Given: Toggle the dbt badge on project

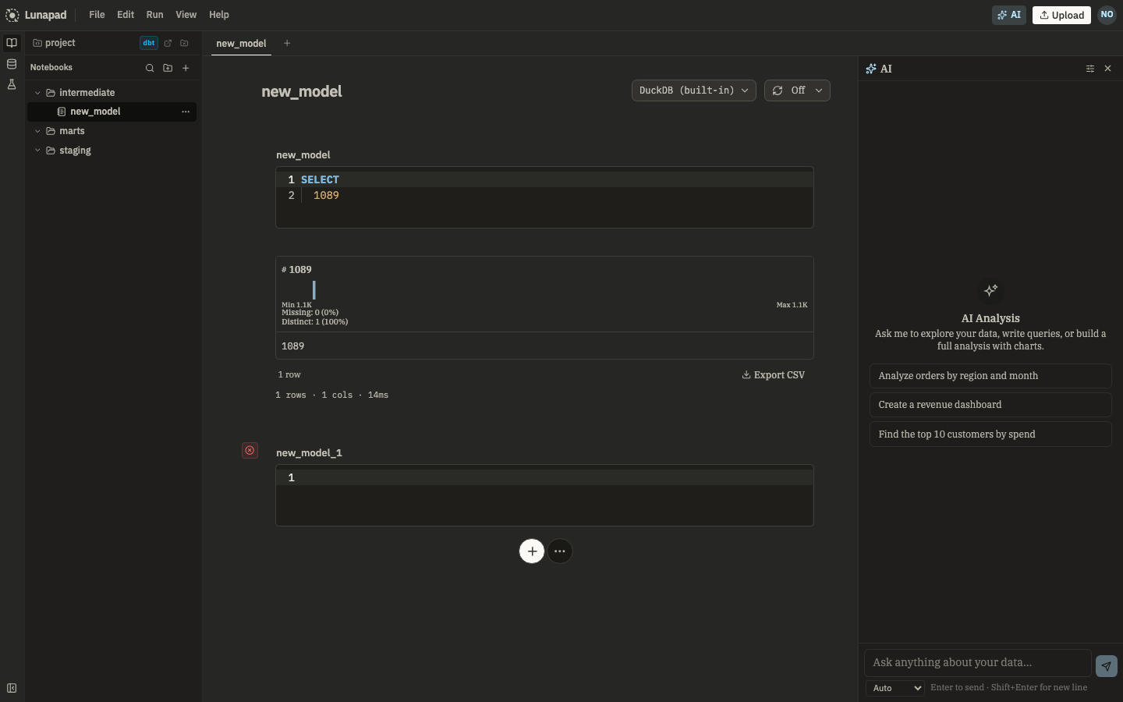Looking at the screenshot, I should [149, 43].
